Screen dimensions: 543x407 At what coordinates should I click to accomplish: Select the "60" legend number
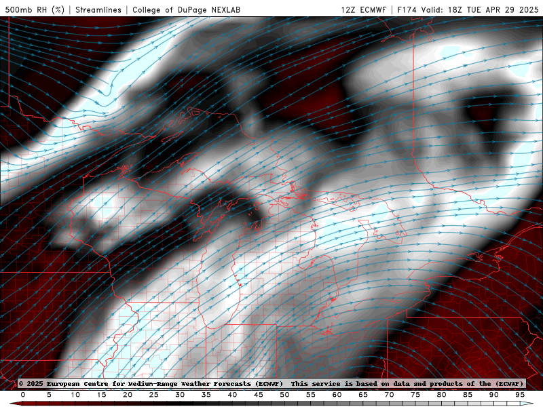tap(337, 395)
